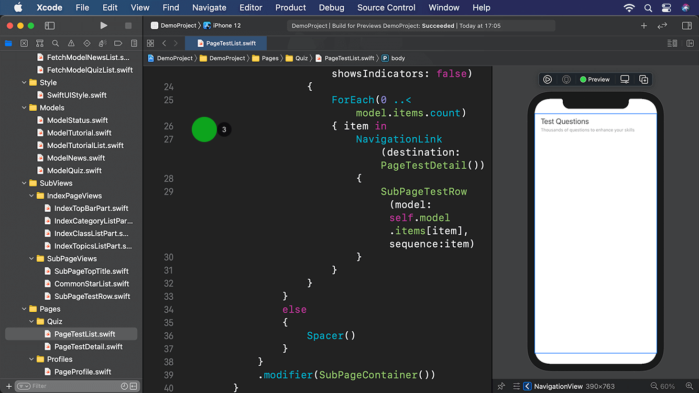Choose iPhone 12 run destination

pyautogui.click(x=223, y=26)
